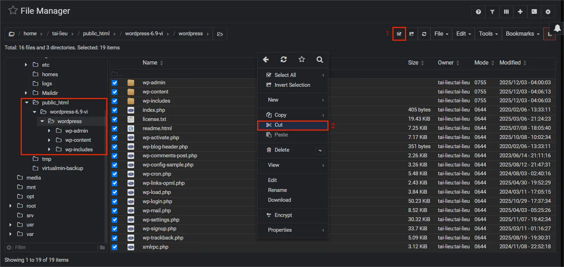Click the search magnifier in context menu
564x267 pixels.
(x=320, y=60)
